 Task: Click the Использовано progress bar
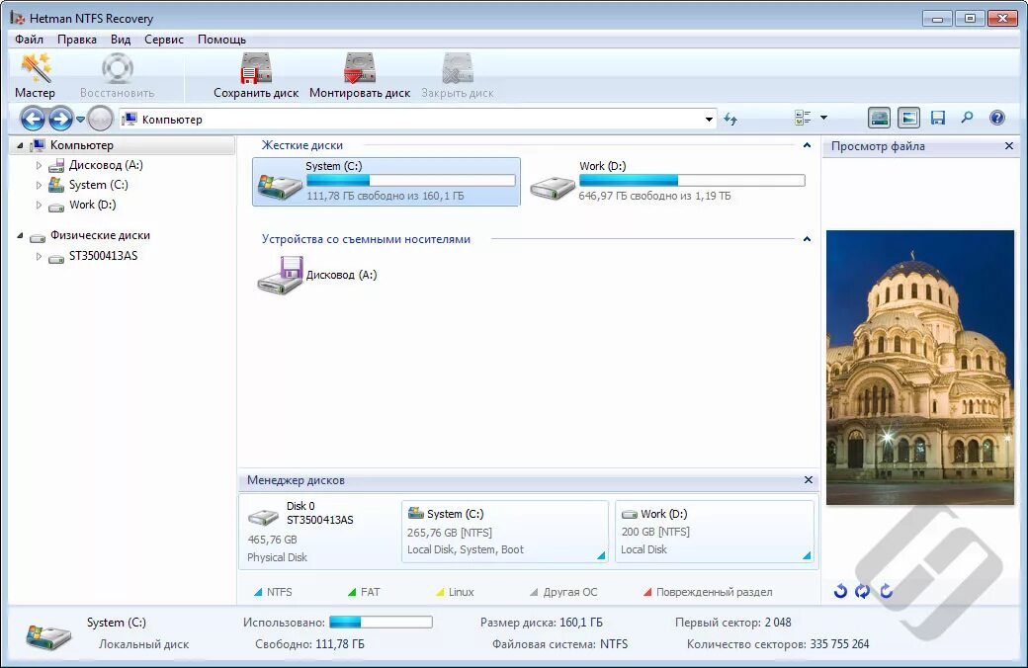tap(382, 622)
